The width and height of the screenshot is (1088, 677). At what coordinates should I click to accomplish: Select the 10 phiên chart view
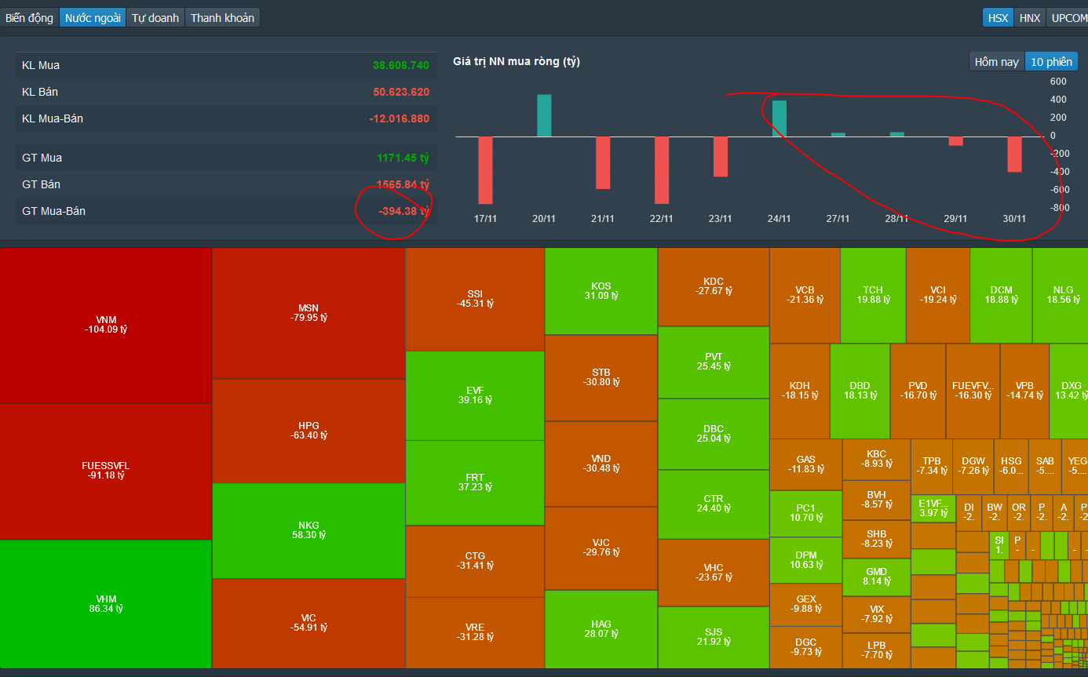tap(1051, 61)
